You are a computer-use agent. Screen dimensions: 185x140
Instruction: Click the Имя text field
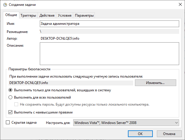click(x=109, y=24)
